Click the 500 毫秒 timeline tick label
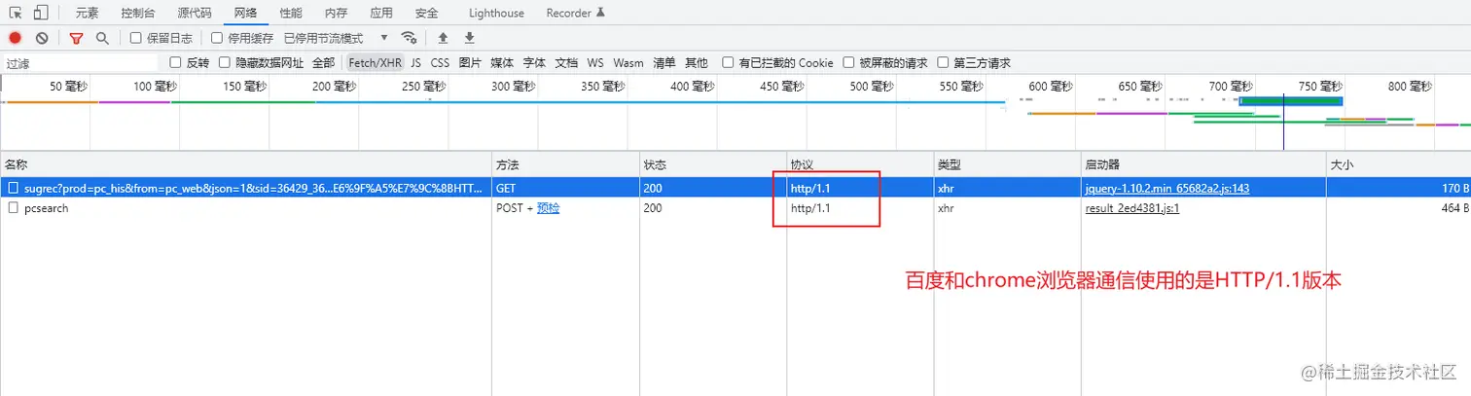Screen dimensions: 1471x396 [872, 87]
